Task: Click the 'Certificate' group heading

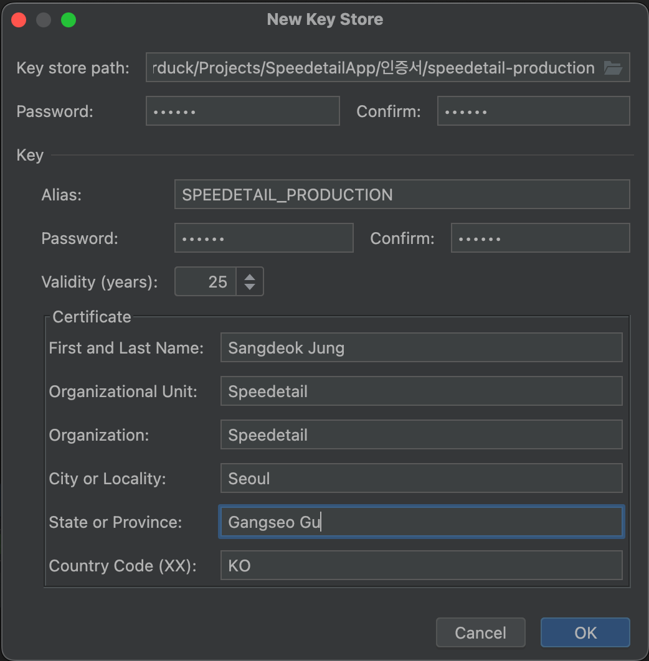Action: tap(92, 317)
